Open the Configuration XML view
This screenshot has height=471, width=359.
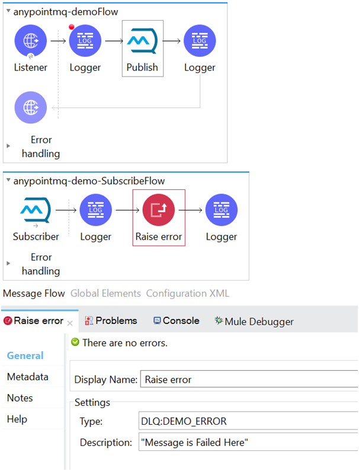[187, 293]
